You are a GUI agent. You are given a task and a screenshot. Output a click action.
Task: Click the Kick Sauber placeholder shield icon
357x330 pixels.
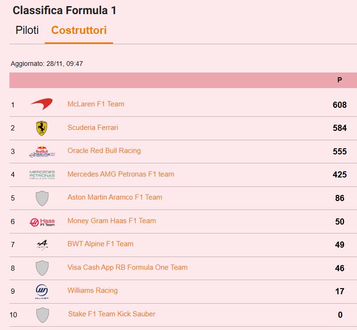point(42,314)
